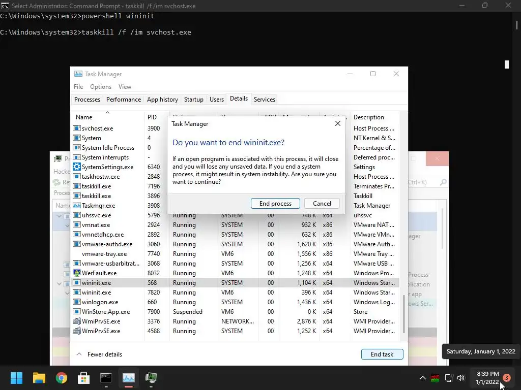Select vmnetdhcp.exe icon
Screen dimensions: 521x390
[x=77, y=234]
